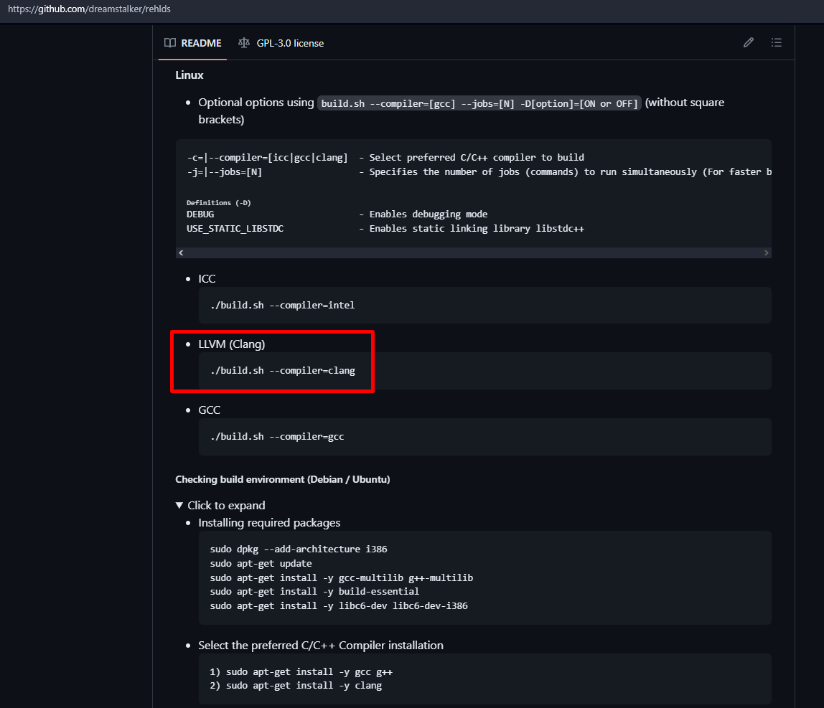Click sudo dpkg --add-architecture i386 line
824x708 pixels.
(x=299, y=549)
